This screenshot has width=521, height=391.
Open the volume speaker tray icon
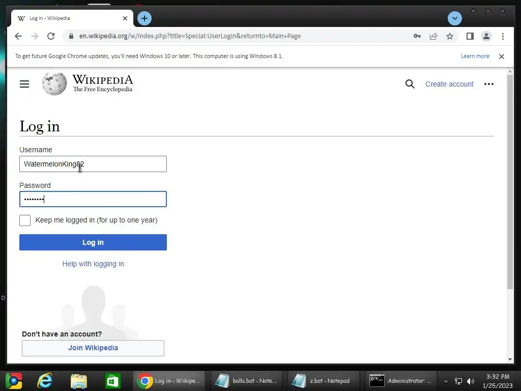471,381
